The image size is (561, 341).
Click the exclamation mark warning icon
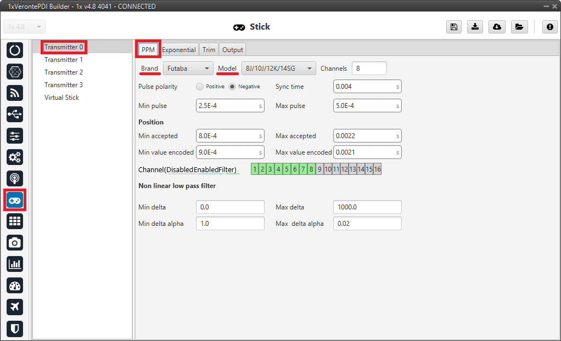coord(550,27)
